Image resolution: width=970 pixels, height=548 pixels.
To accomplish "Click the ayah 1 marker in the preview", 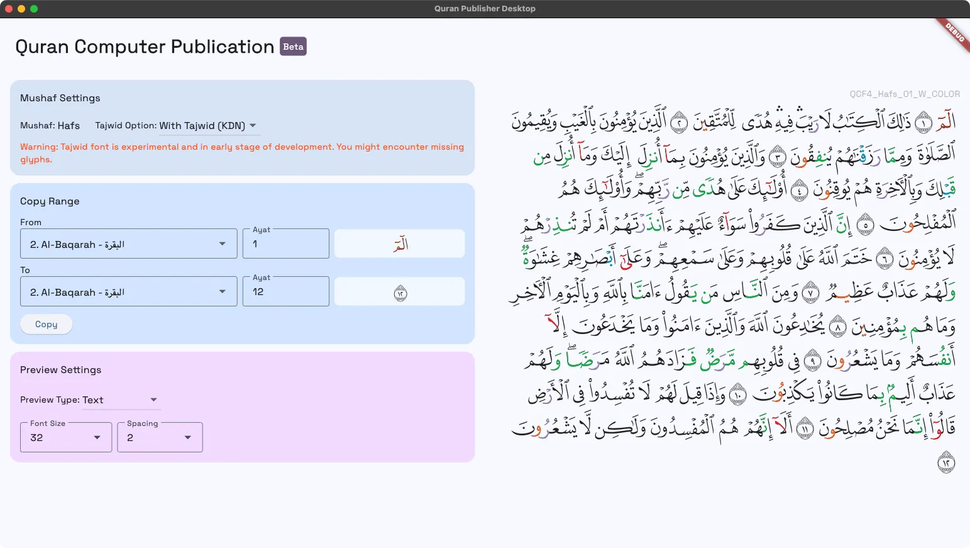I will pyautogui.click(x=923, y=122).
